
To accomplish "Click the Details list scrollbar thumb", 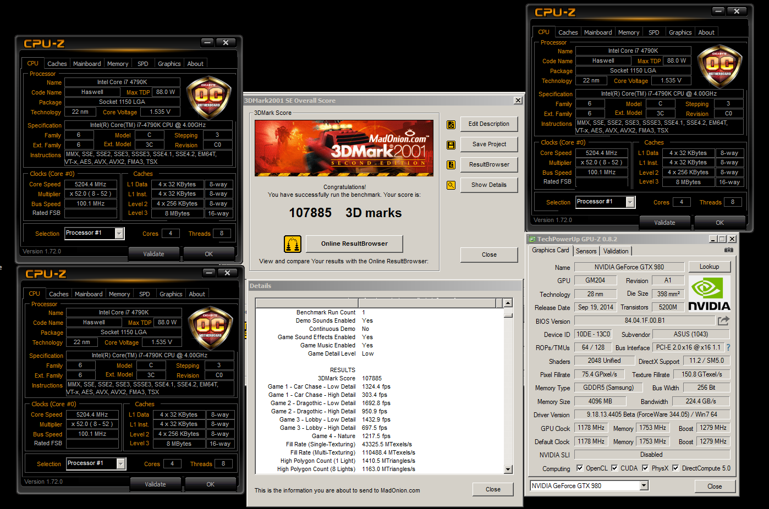I will click(508, 314).
